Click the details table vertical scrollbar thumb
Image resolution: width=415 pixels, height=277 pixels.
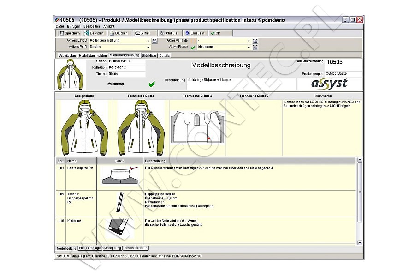click(360, 192)
